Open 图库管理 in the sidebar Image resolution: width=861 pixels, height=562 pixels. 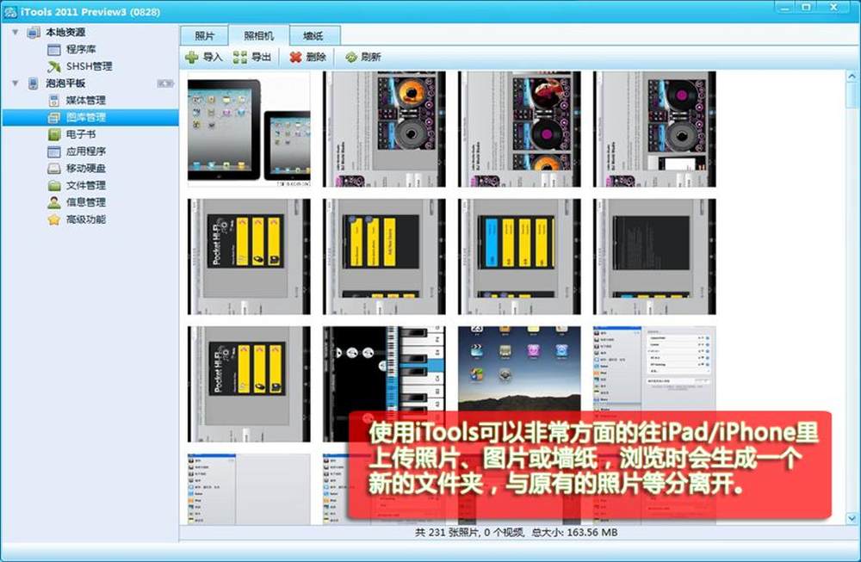(x=85, y=117)
